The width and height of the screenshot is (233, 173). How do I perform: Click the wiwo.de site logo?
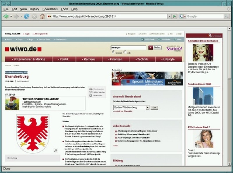click(x=23, y=49)
